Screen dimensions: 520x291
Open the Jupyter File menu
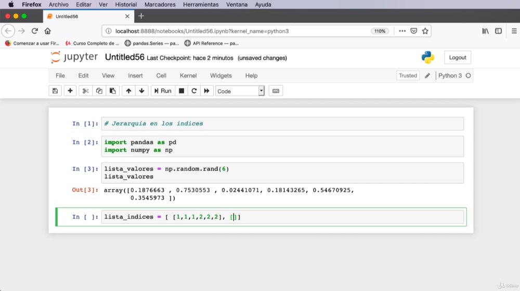[60, 75]
